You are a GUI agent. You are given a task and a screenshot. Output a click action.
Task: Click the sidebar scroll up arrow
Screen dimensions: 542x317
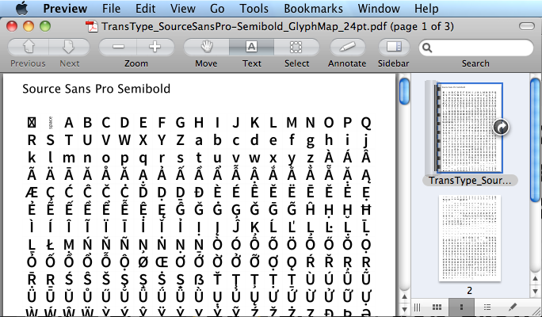pyautogui.click(x=535, y=279)
